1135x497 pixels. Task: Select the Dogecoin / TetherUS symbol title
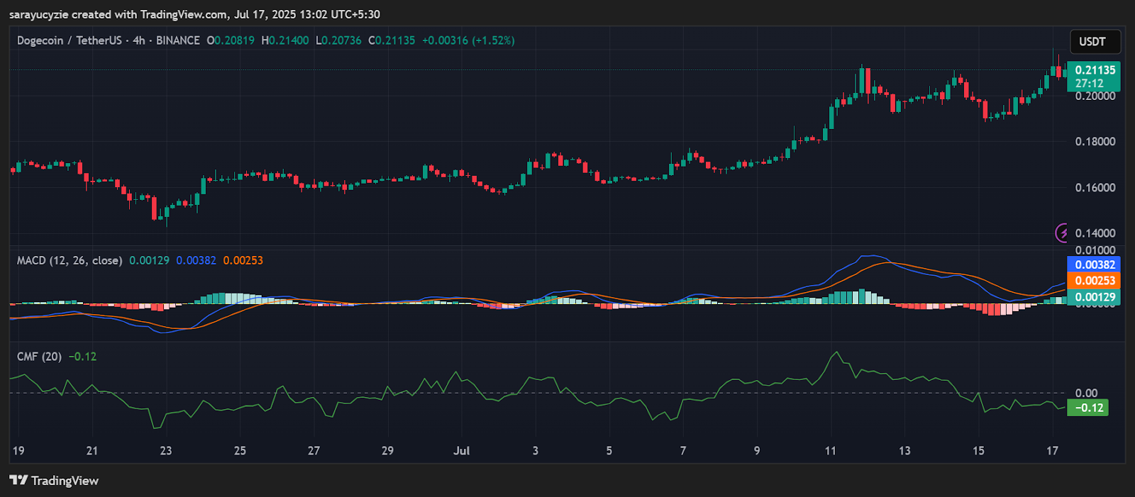coord(69,40)
